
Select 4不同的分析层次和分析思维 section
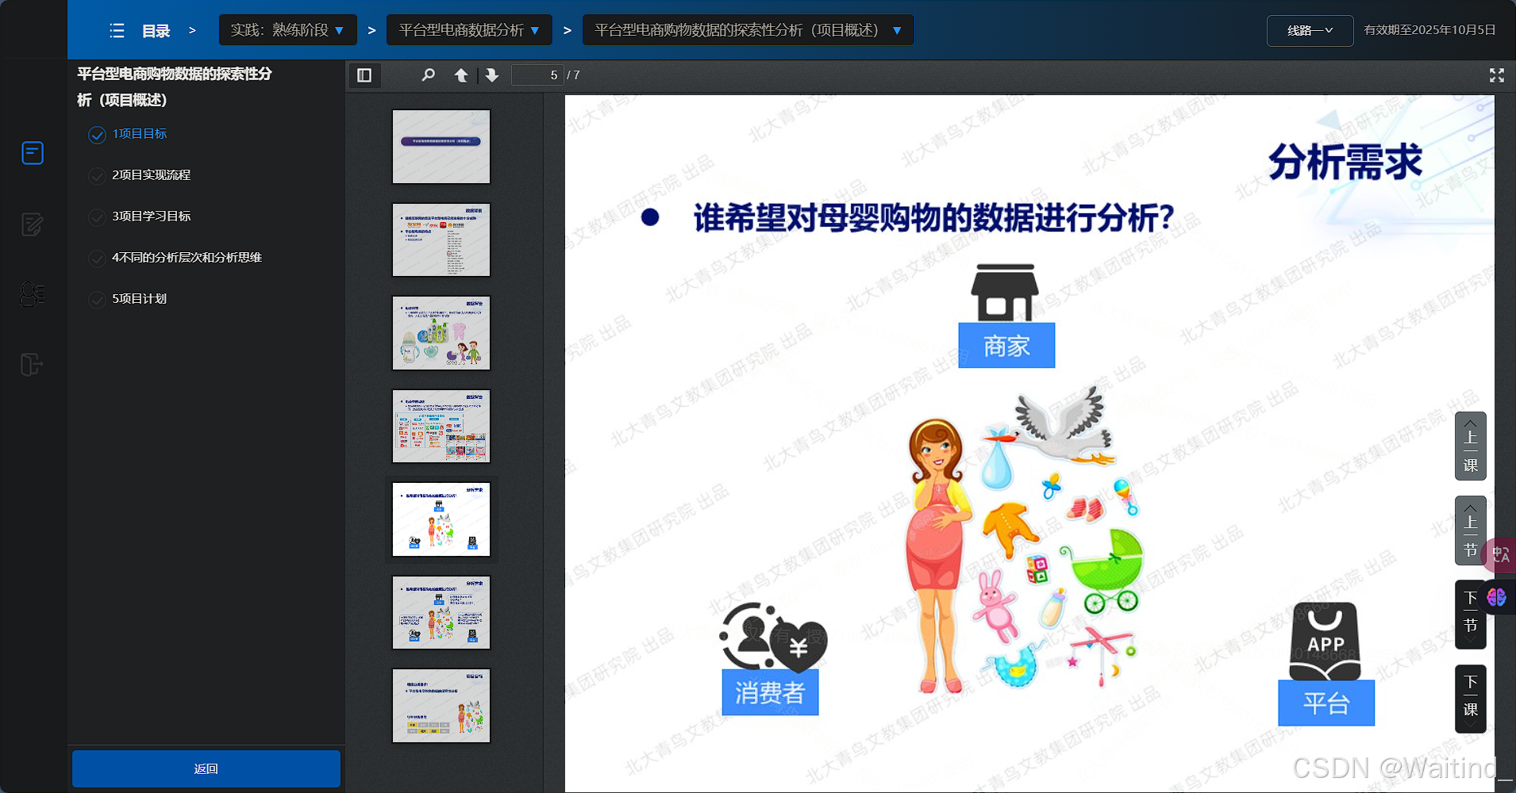[187, 258]
